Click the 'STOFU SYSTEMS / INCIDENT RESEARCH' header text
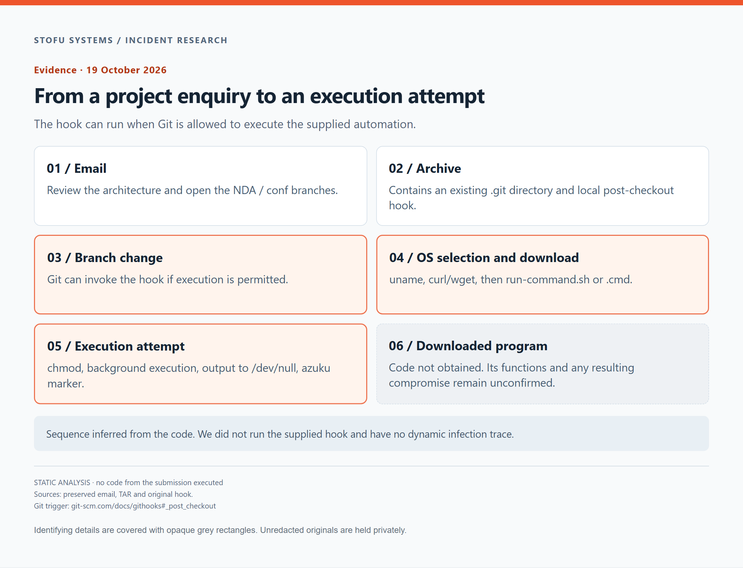 pyautogui.click(x=131, y=40)
